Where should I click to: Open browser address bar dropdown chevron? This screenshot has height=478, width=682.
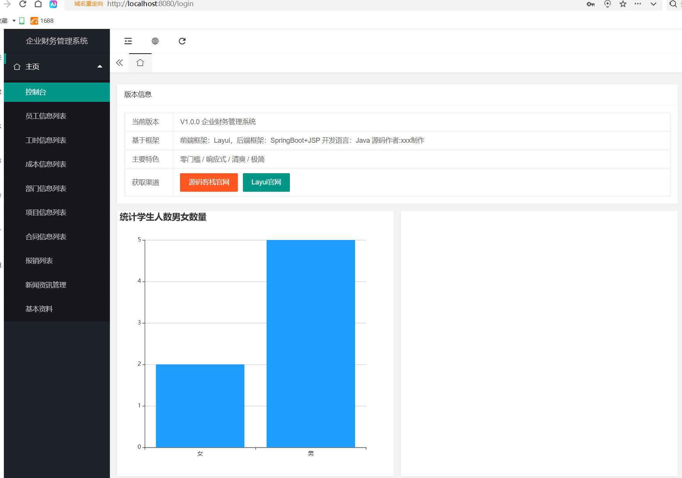click(653, 4)
